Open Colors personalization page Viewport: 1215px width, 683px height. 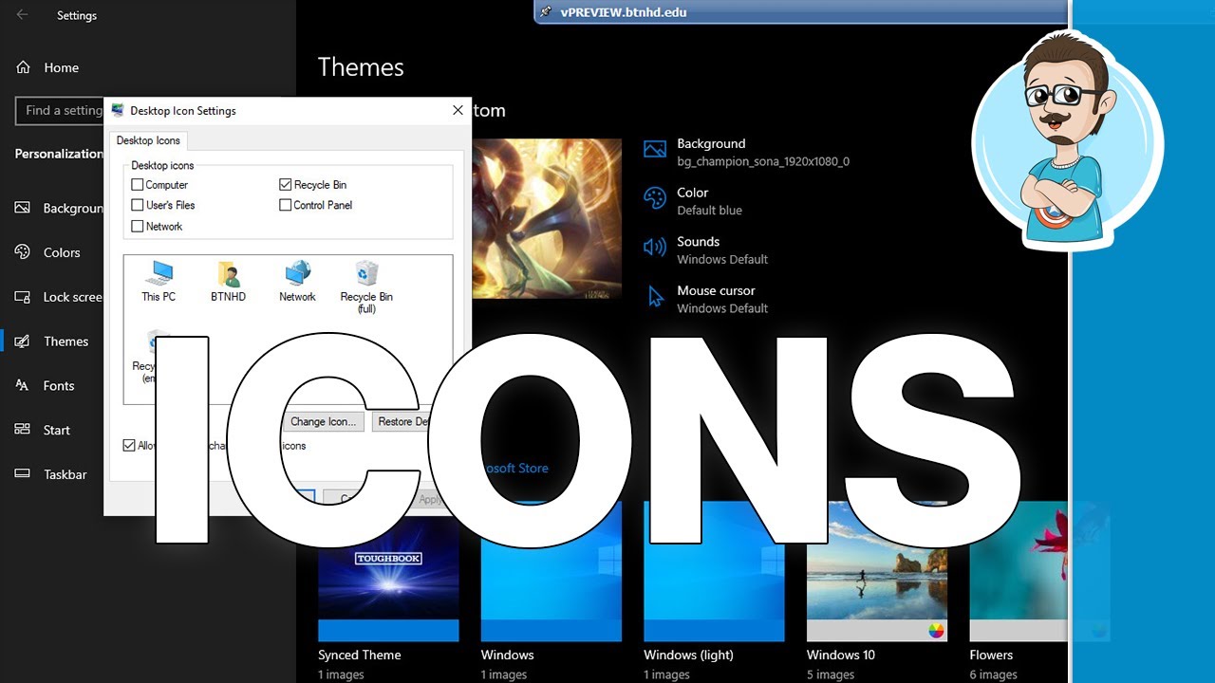(48, 252)
